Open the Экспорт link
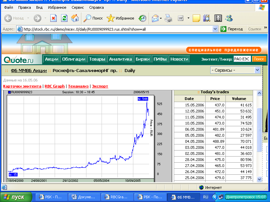 100,86
